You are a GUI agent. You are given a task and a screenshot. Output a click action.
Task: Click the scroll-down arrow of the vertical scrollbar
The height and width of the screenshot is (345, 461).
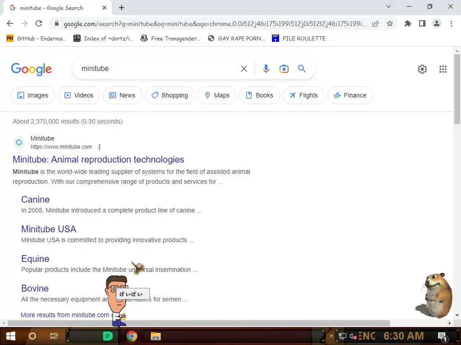tap(457, 315)
